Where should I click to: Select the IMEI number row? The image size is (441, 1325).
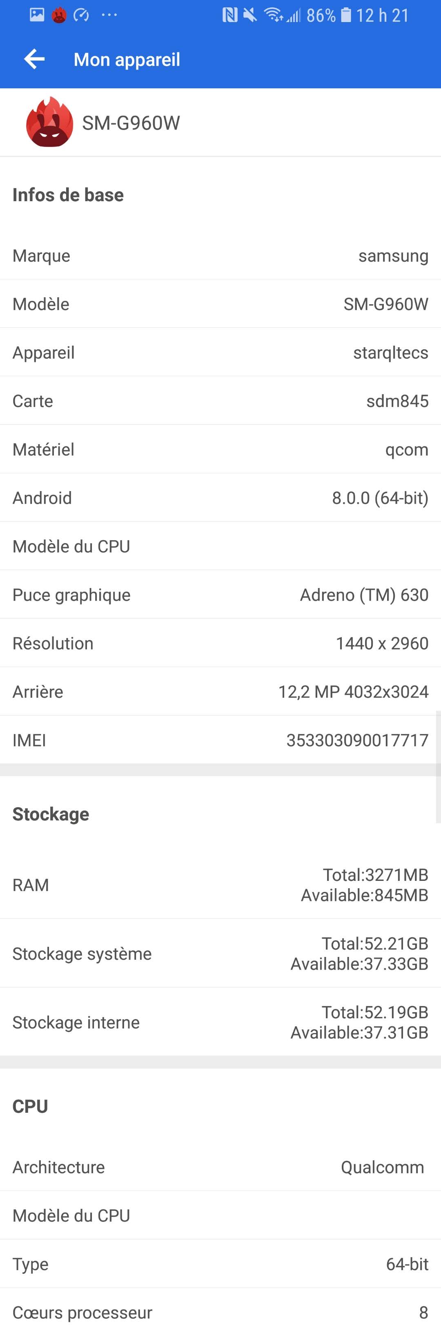pyautogui.click(x=220, y=740)
